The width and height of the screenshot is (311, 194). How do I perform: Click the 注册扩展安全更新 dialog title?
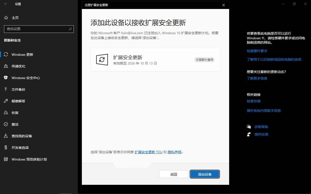(x=96, y=5)
